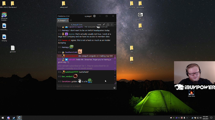
Task: Open the volume control in system tray
Action: click(201, 118)
